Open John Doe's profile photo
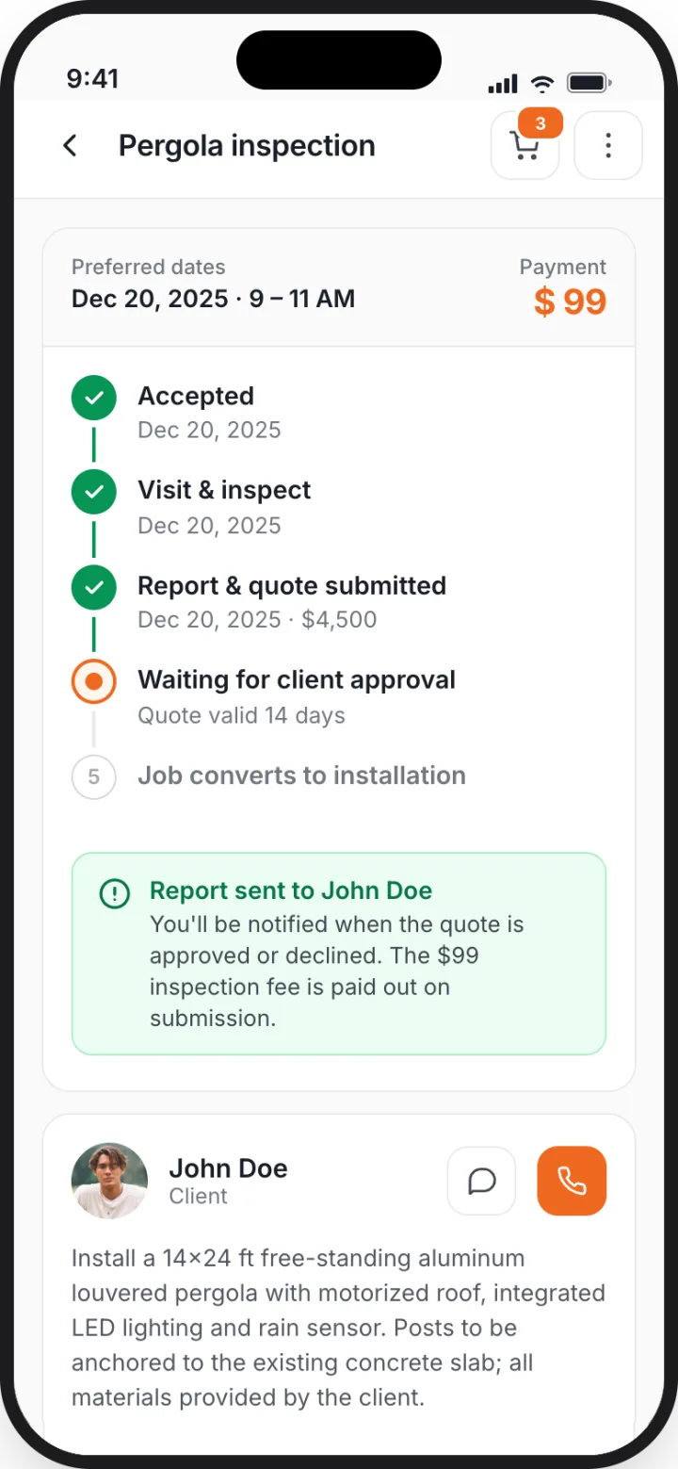The width and height of the screenshot is (678, 1469). pos(109,1181)
